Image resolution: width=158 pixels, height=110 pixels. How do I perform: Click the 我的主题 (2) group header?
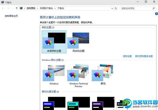[x=48, y=27]
